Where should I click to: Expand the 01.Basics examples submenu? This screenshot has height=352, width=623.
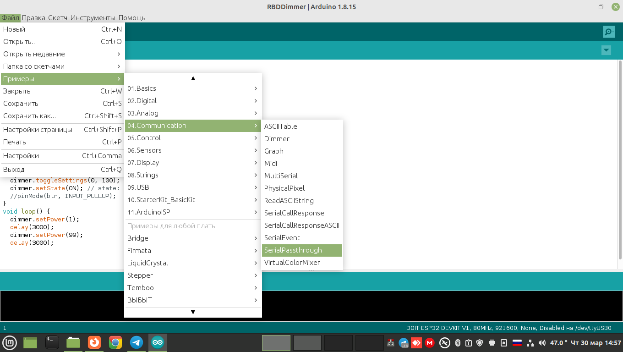(193, 88)
